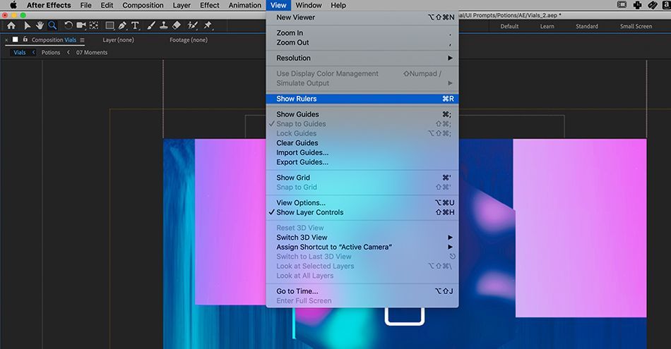This screenshot has width=671, height=349.
Task: Click the chevron after Vials breadcrumb
Action: coord(34,53)
